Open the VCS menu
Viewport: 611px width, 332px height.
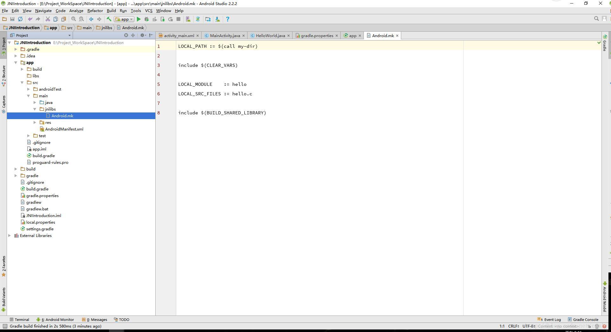(x=149, y=10)
